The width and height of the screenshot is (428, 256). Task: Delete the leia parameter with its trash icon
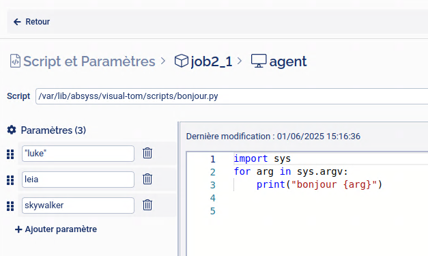coord(147,179)
